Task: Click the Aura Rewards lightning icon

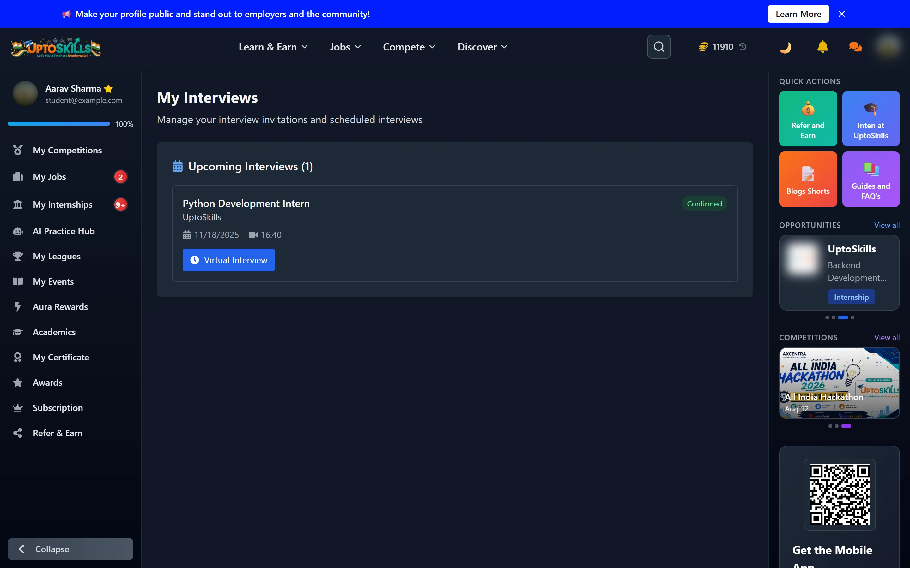Action: pyautogui.click(x=18, y=307)
